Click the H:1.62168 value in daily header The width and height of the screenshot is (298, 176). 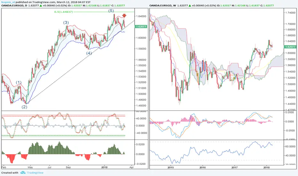tap(90, 5)
